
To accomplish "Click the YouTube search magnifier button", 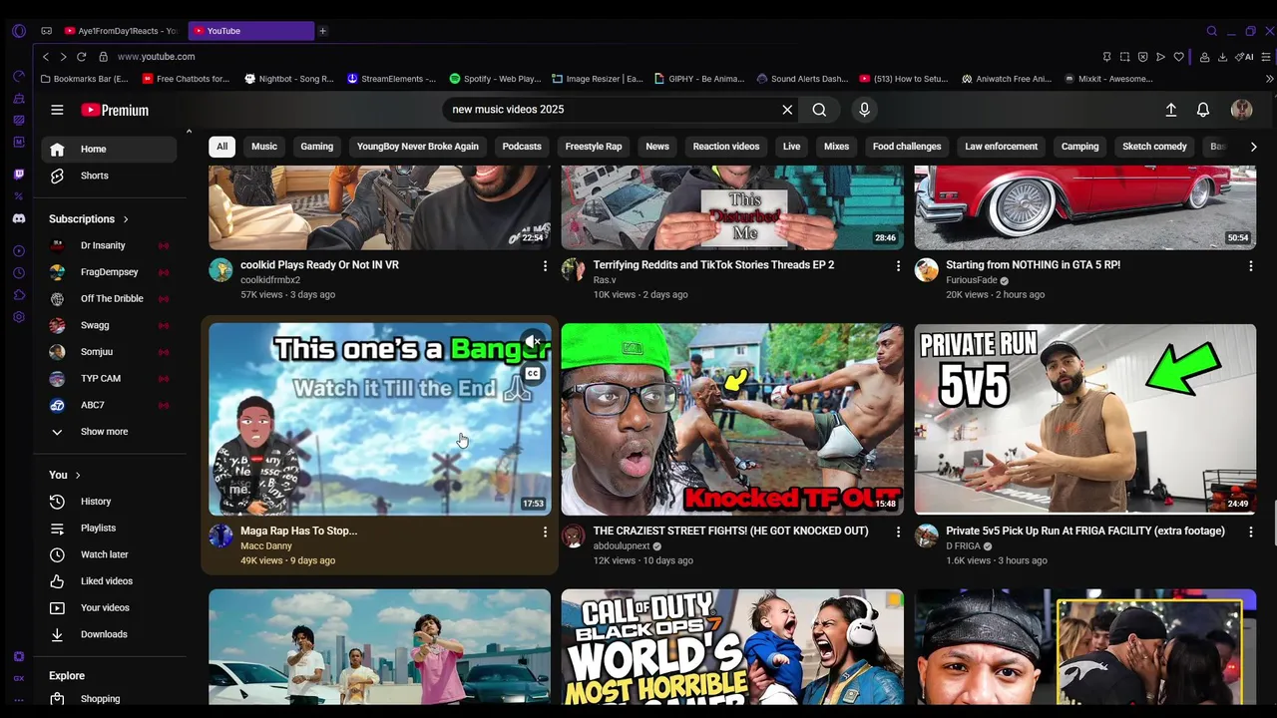I will [819, 110].
